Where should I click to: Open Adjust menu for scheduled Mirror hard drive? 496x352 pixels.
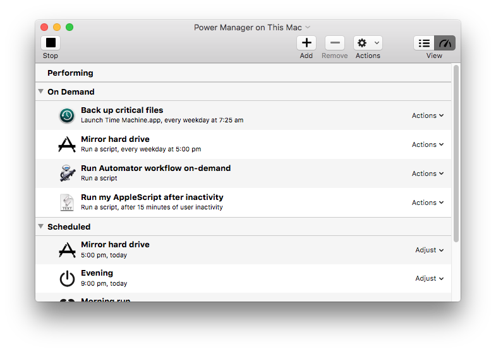[x=429, y=250]
